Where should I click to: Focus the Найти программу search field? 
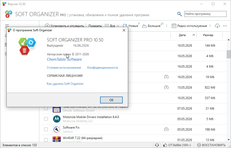pyautogui.click(x=205, y=14)
